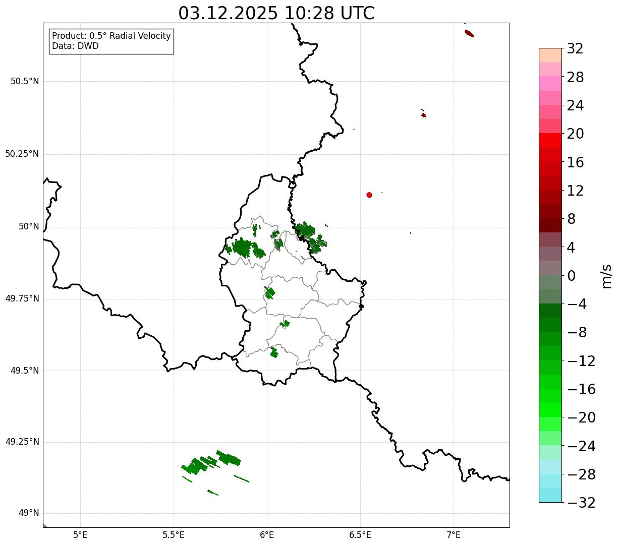Viewport: 618px width, 545px height.
Task: Click the colorbar label 32
Action: (575, 49)
